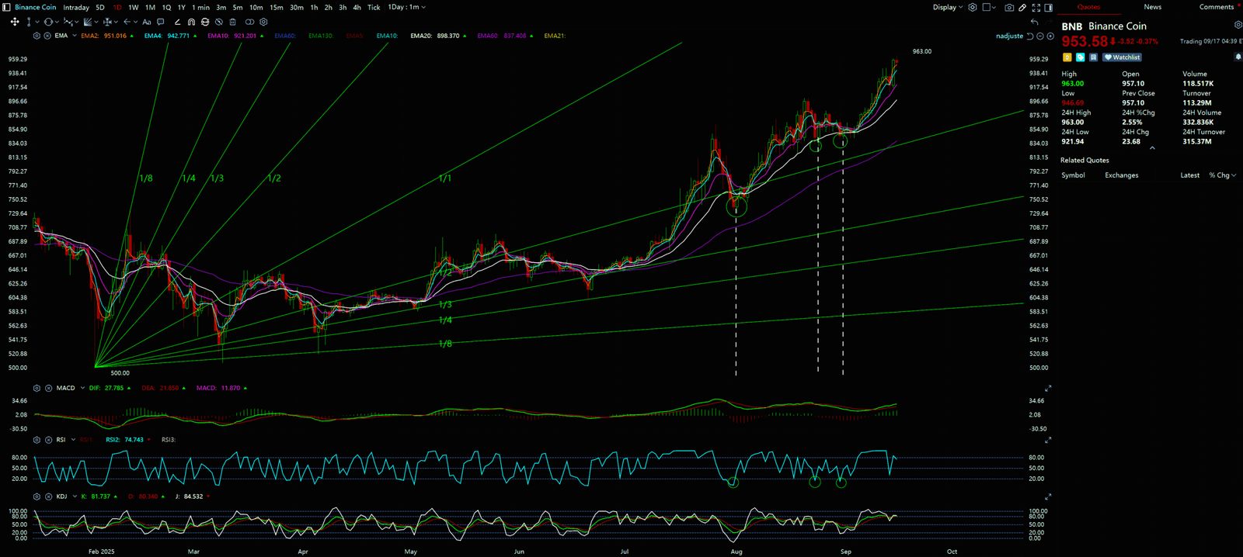Image resolution: width=1243 pixels, height=557 pixels.
Task: Open the Display dropdown menu
Action: 948,7
